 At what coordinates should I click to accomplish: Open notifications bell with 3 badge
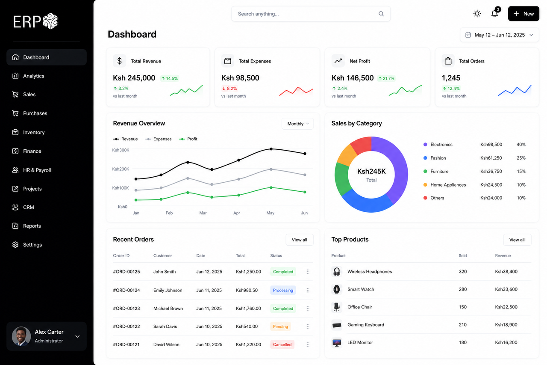(x=495, y=13)
